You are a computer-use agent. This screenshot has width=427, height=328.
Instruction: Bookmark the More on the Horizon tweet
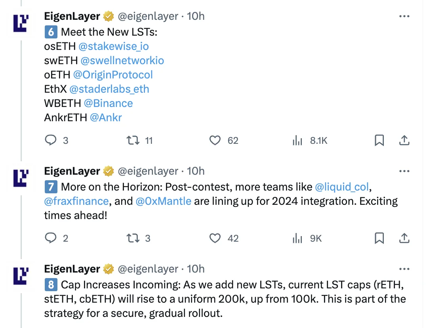click(x=379, y=238)
